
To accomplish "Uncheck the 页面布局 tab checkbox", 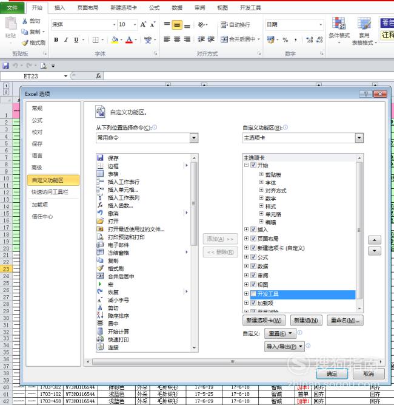I will click(x=253, y=239).
